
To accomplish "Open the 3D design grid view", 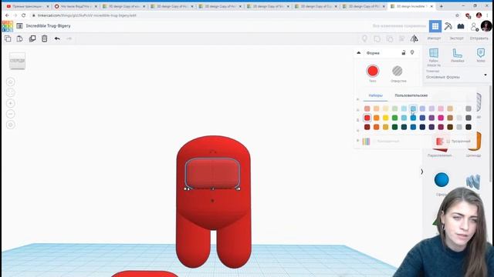I will (x=435, y=26).
